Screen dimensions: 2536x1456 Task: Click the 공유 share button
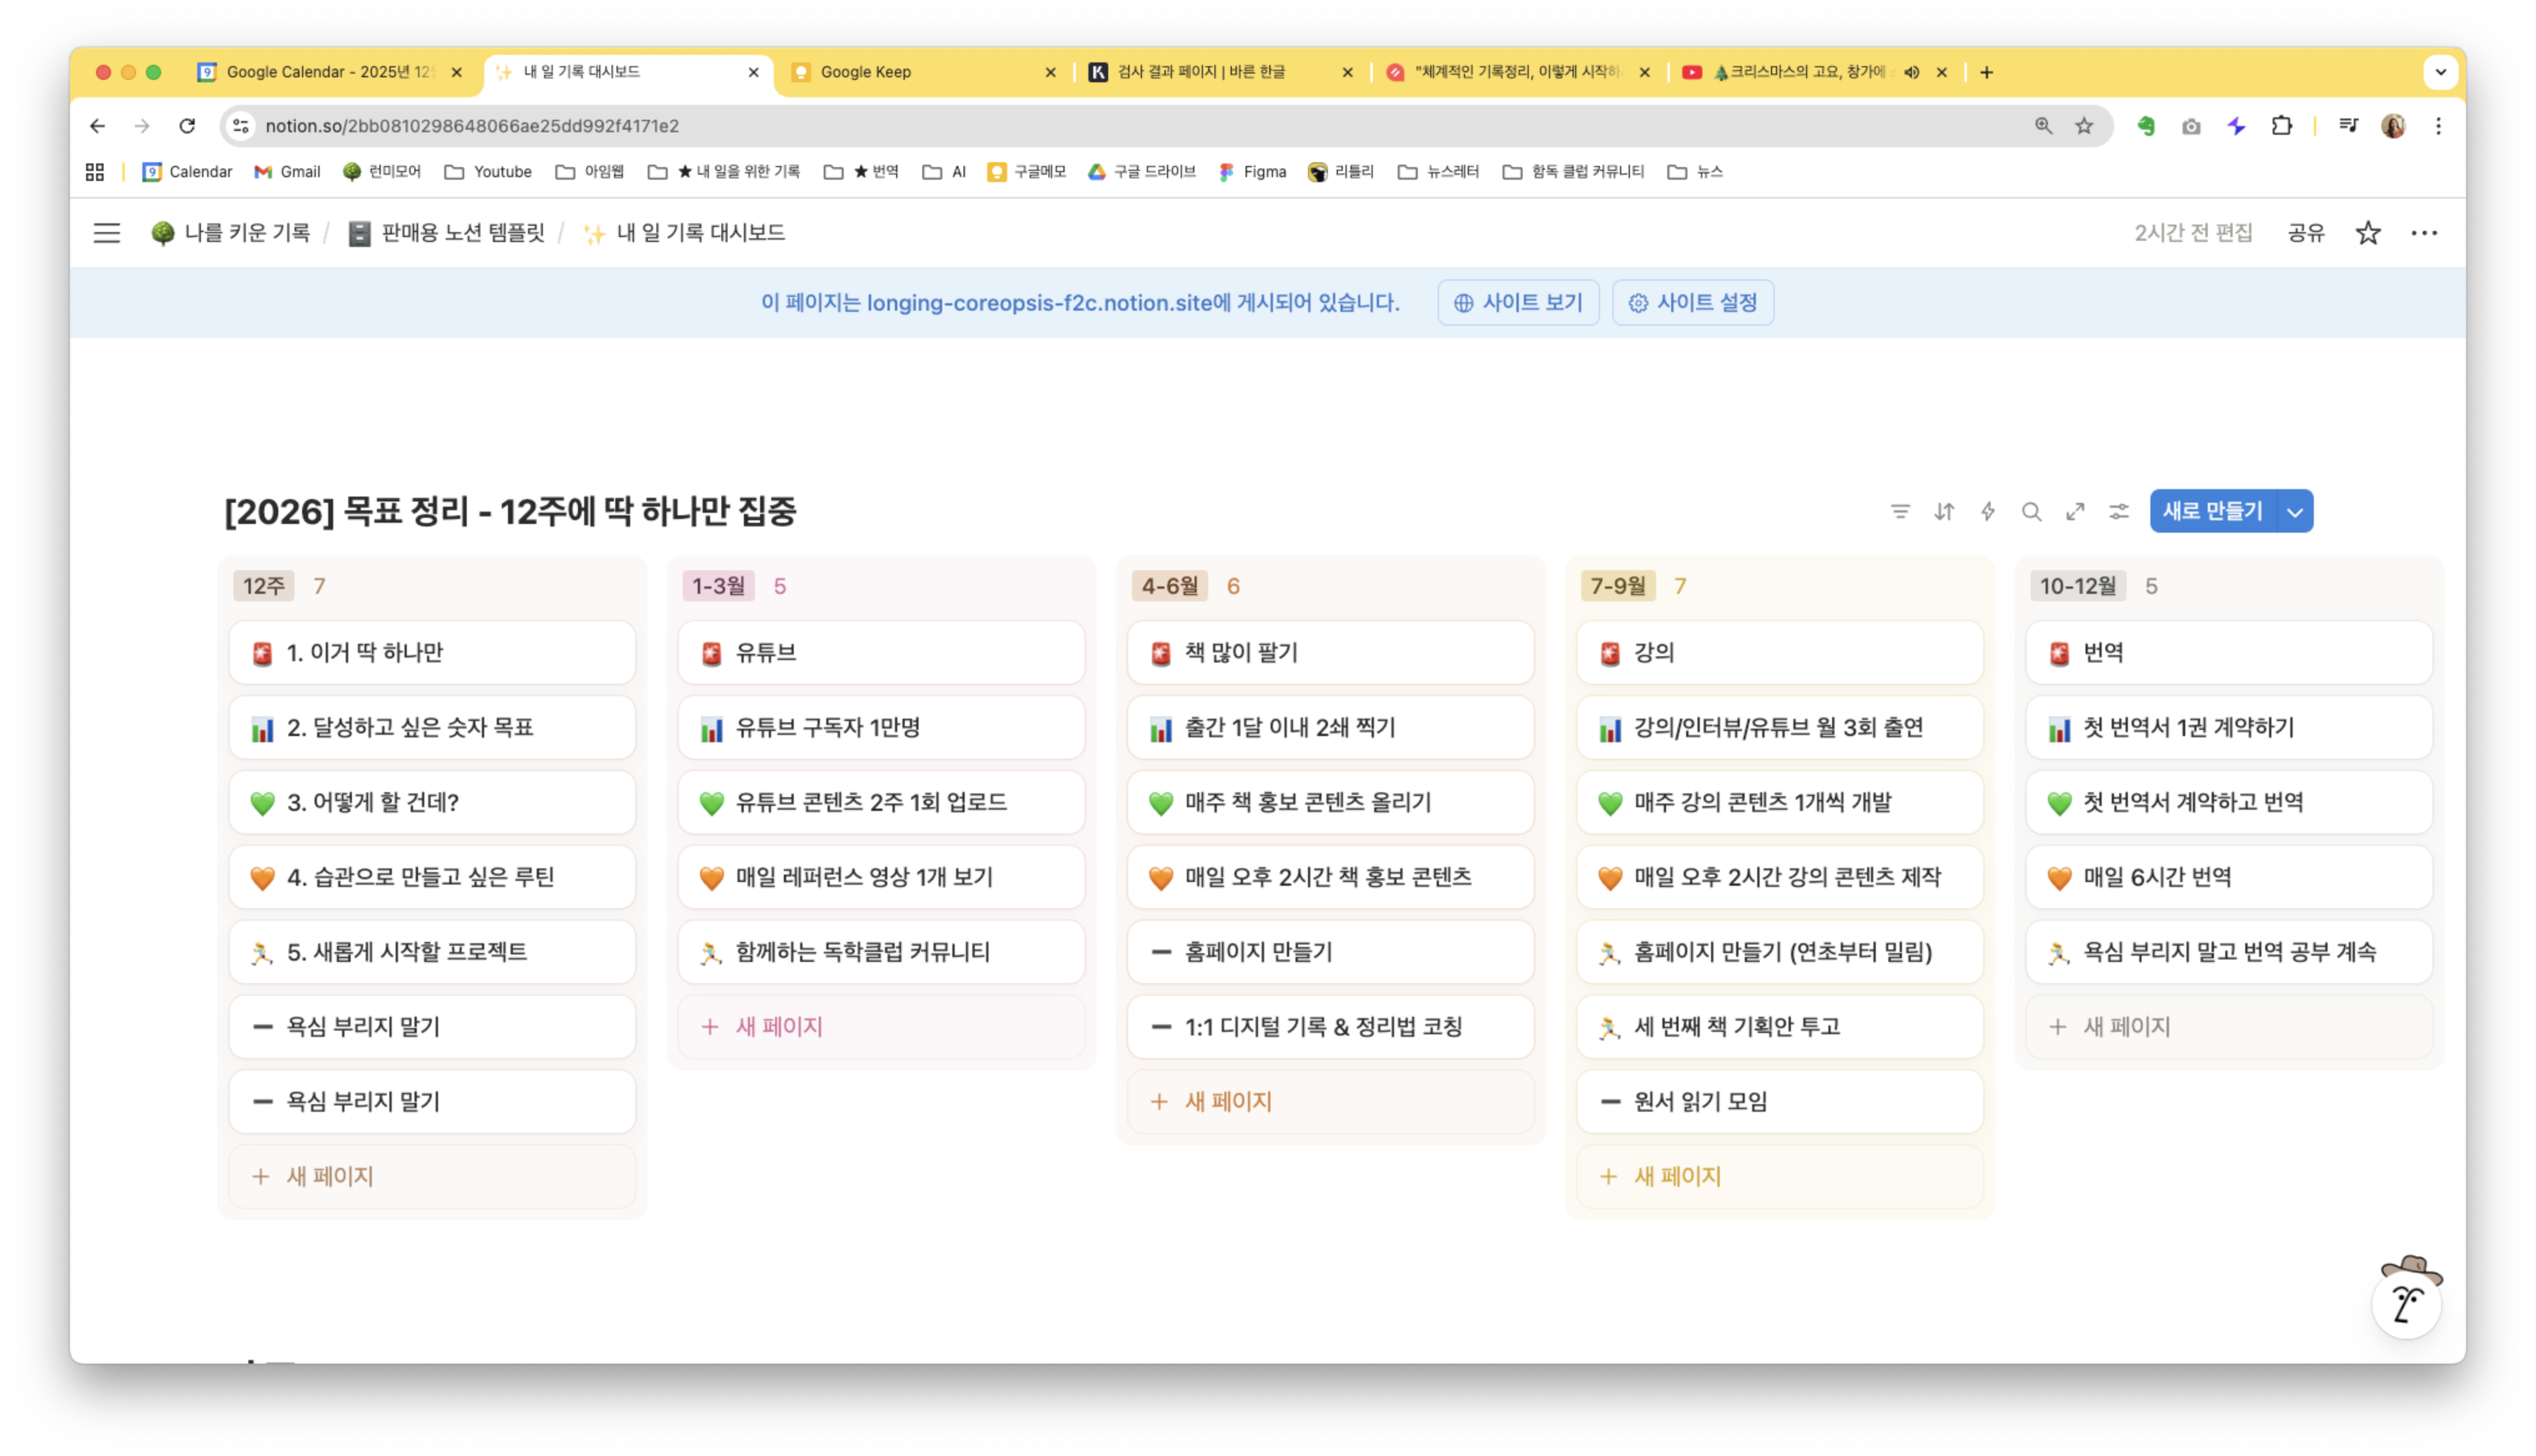[x=2305, y=233]
